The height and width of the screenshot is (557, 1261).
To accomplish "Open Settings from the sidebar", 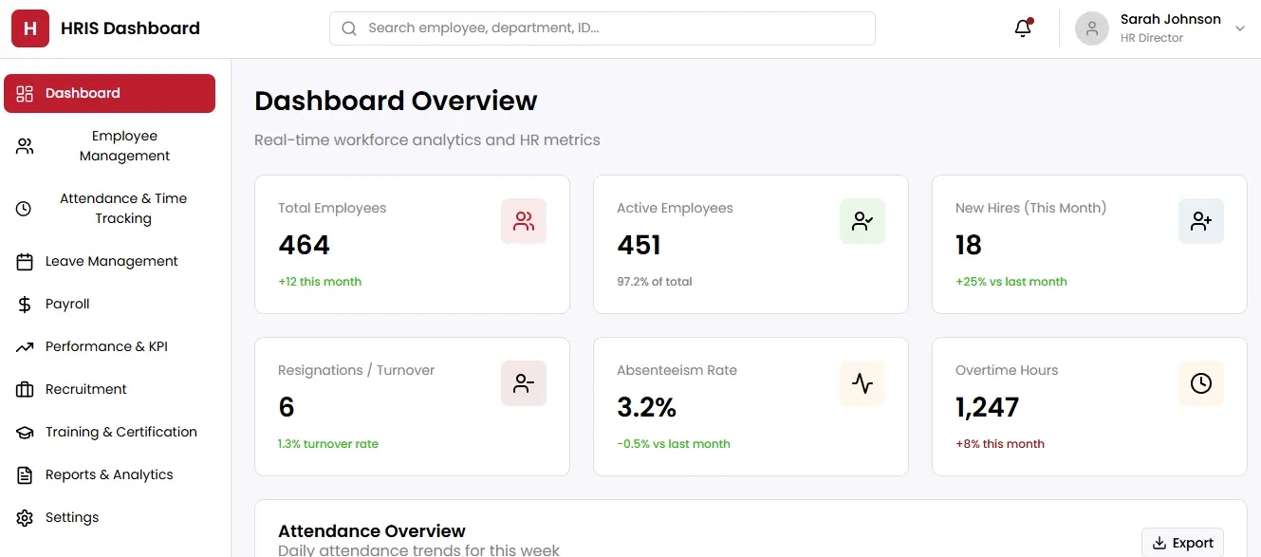I will click(72, 517).
